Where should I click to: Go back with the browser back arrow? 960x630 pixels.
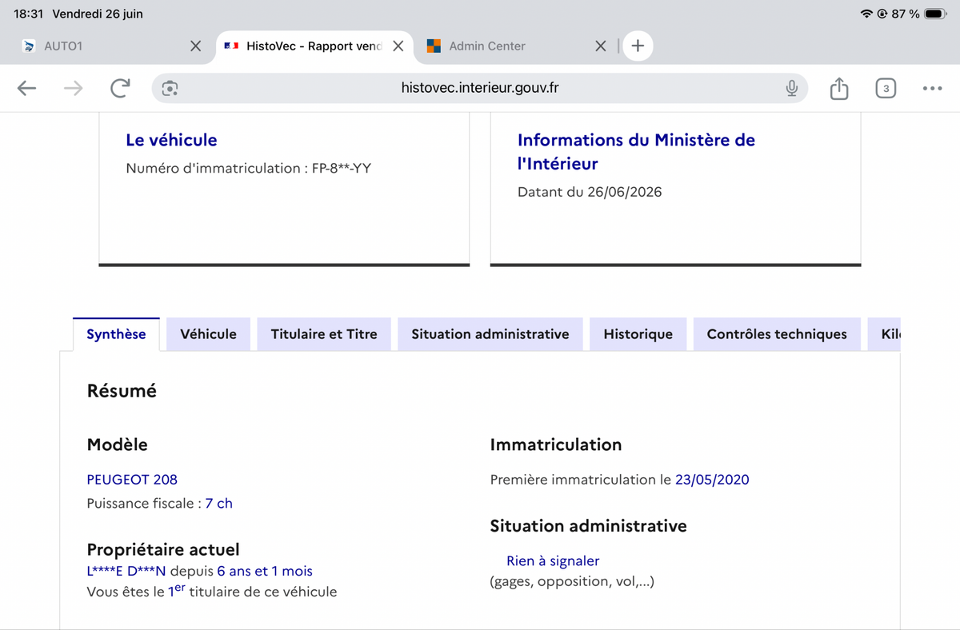point(27,88)
